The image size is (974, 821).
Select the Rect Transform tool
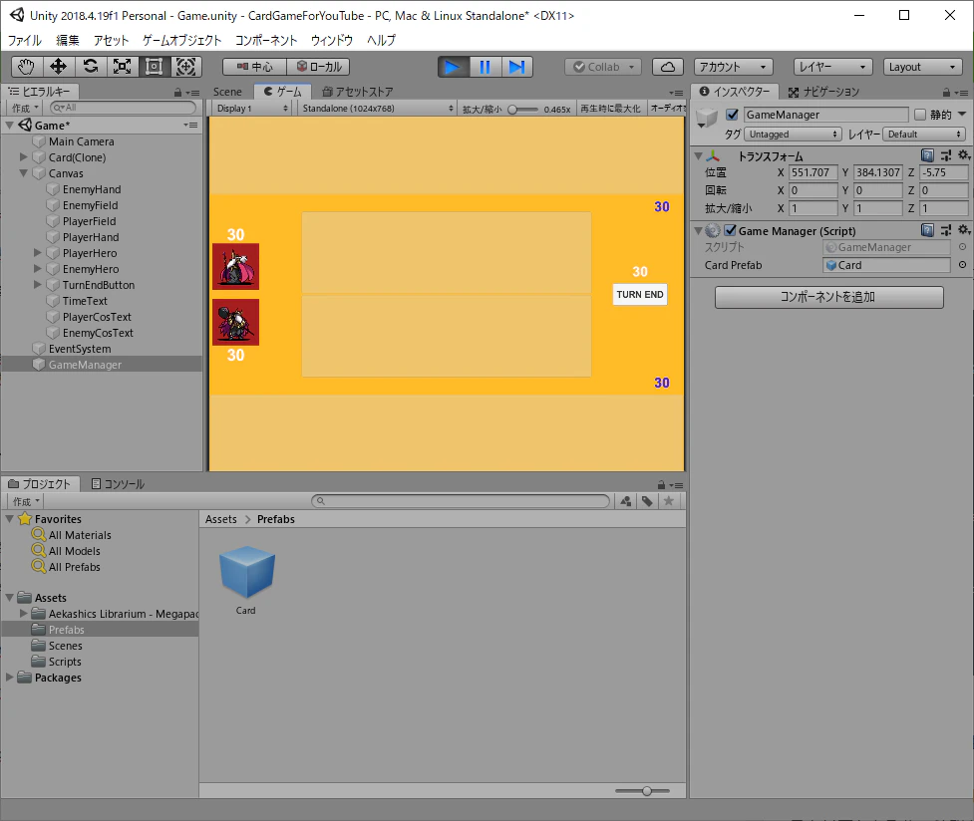point(155,67)
